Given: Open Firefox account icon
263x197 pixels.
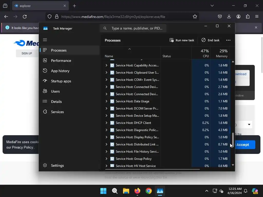Looking at the screenshot, I should click(x=238, y=16).
